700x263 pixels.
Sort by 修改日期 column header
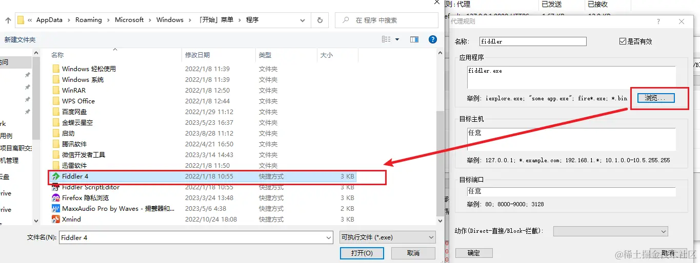[197, 55]
